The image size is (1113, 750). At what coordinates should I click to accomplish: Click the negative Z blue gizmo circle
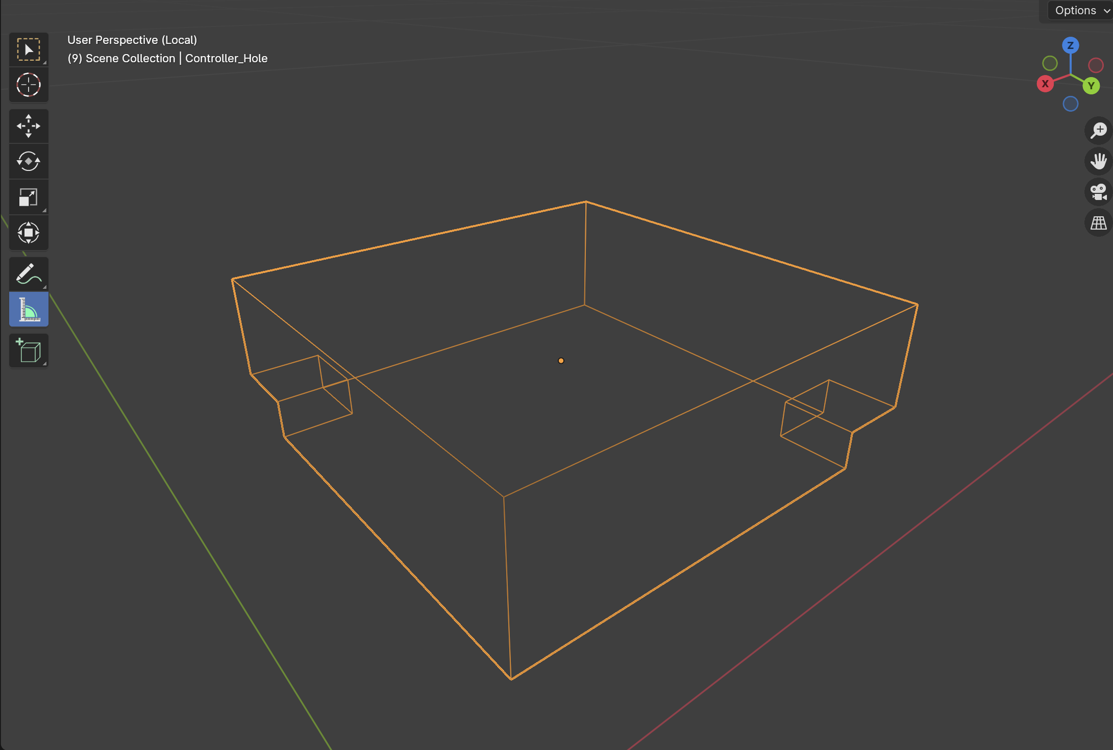pyautogui.click(x=1070, y=104)
